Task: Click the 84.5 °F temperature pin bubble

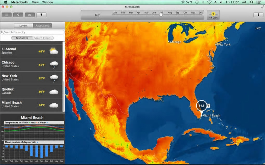Action: (x=201, y=106)
